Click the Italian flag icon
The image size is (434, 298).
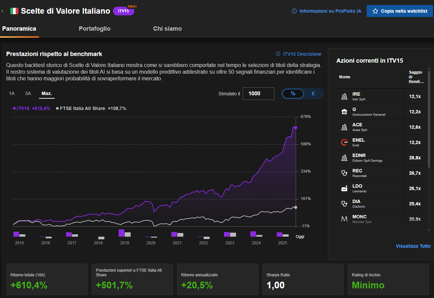click(x=14, y=11)
